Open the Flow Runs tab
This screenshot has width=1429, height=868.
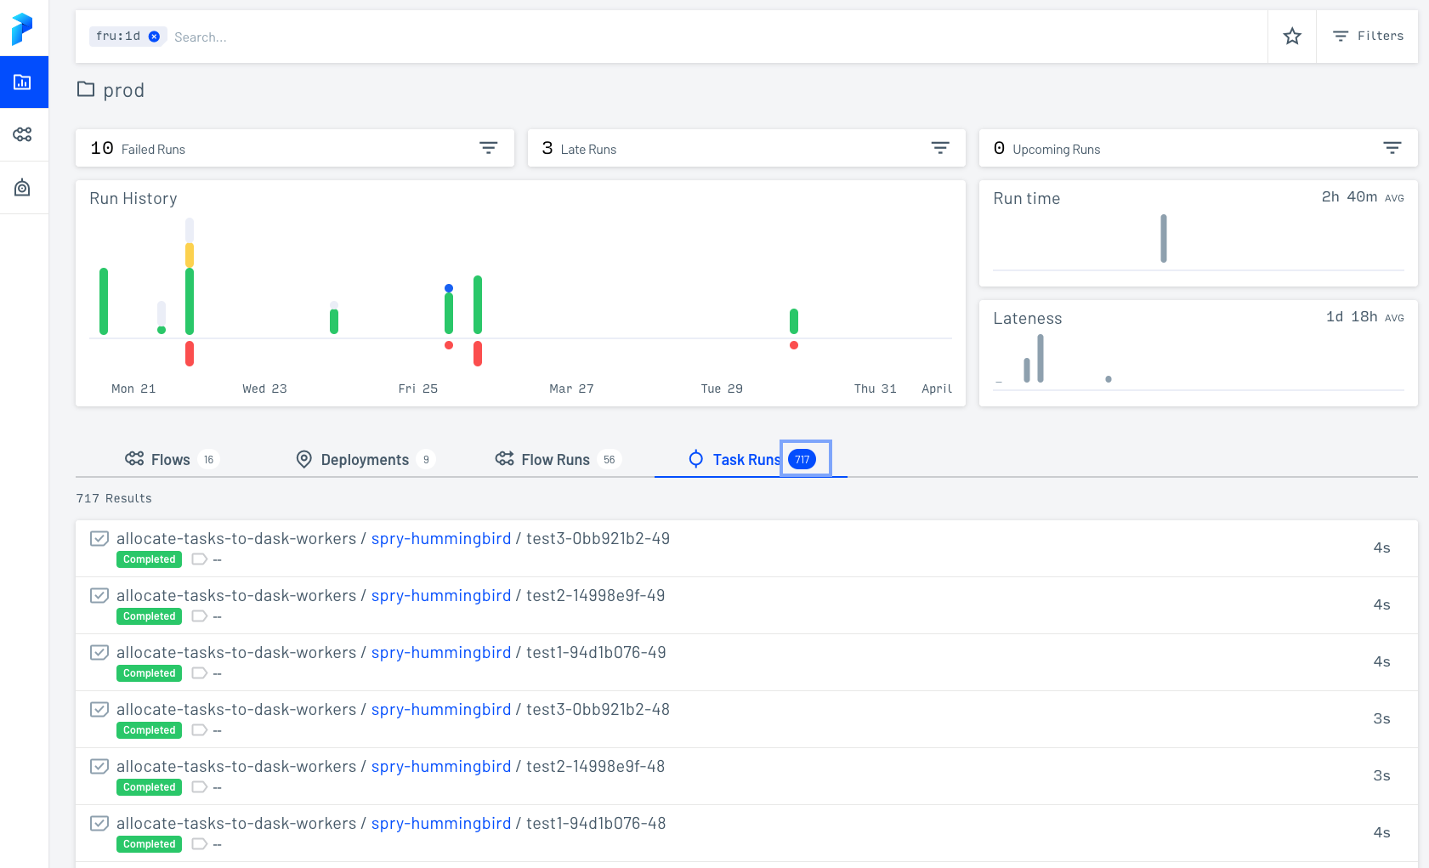tap(555, 459)
